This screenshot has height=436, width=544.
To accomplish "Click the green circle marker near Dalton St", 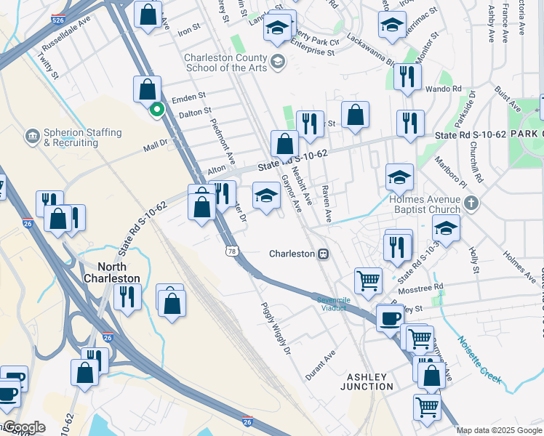I will (156, 111).
